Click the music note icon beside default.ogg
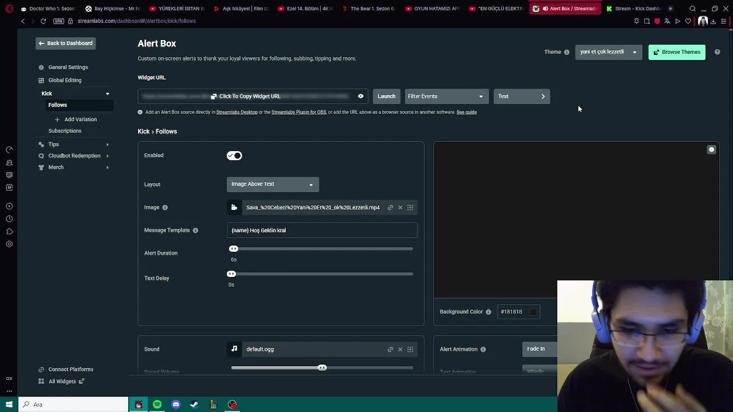Viewport: 733px width, 412px height. (234, 348)
